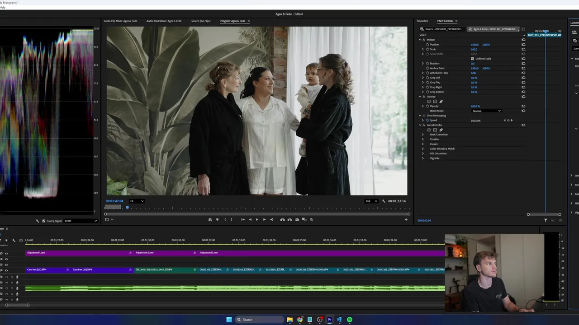Open Comparison View in Program monitor
Viewport: 579px width, 325px height.
coord(304,219)
